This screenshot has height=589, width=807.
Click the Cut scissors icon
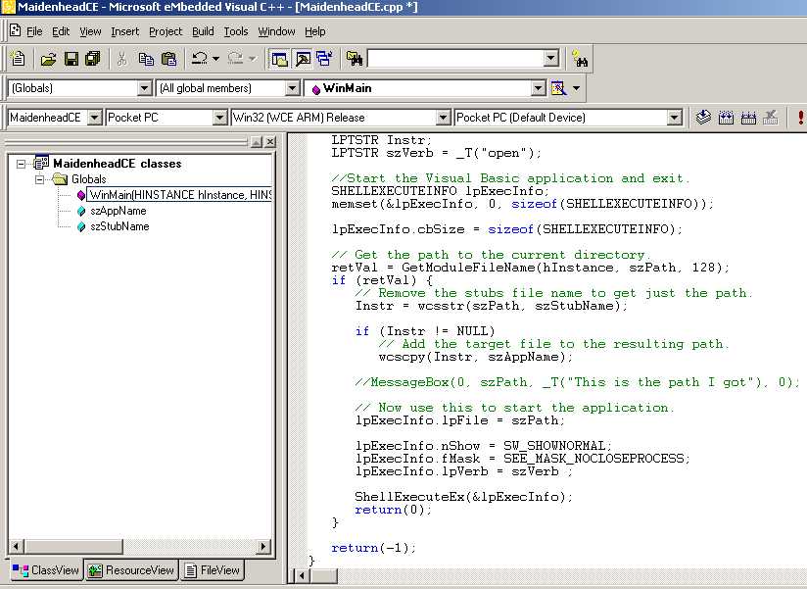coord(122,59)
